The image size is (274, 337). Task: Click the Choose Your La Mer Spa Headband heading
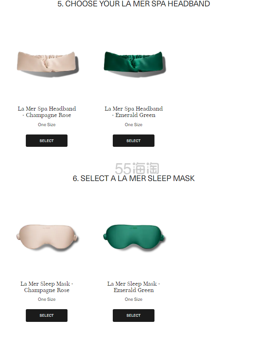tap(134, 4)
